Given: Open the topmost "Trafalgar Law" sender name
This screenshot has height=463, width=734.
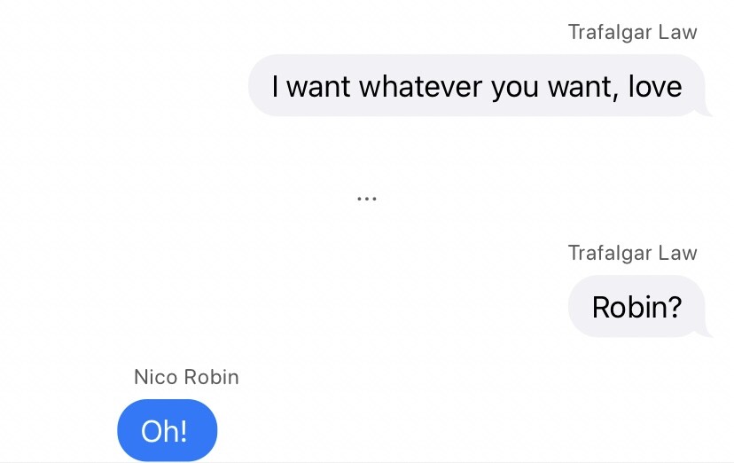Looking at the screenshot, I should 632,33.
